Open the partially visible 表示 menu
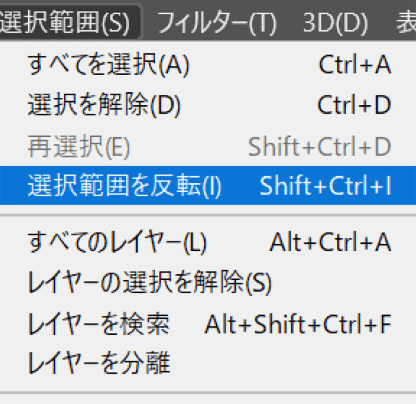This screenshot has height=404, width=416. [406, 21]
